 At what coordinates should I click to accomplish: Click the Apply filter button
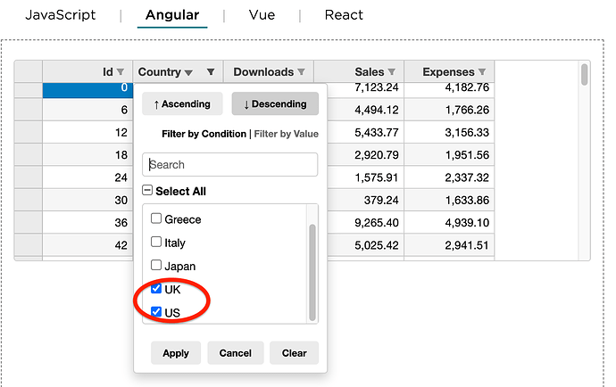click(x=176, y=353)
